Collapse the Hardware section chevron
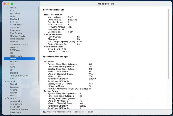173x116 pixels. point(5,8)
